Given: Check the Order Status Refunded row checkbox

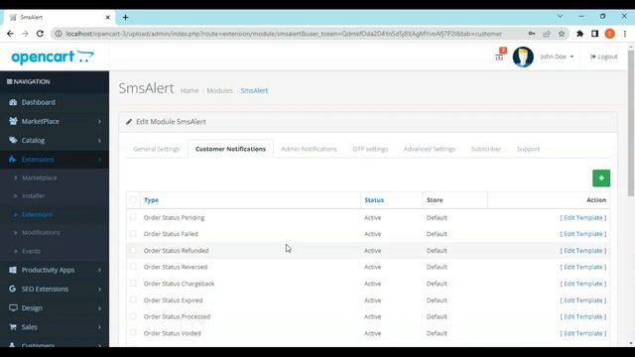Looking at the screenshot, I should tap(133, 250).
